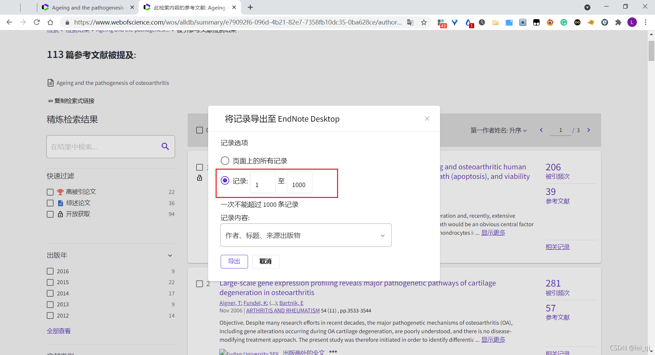Open the Aigner, T author link
This screenshot has width=655, height=355.
230,303
